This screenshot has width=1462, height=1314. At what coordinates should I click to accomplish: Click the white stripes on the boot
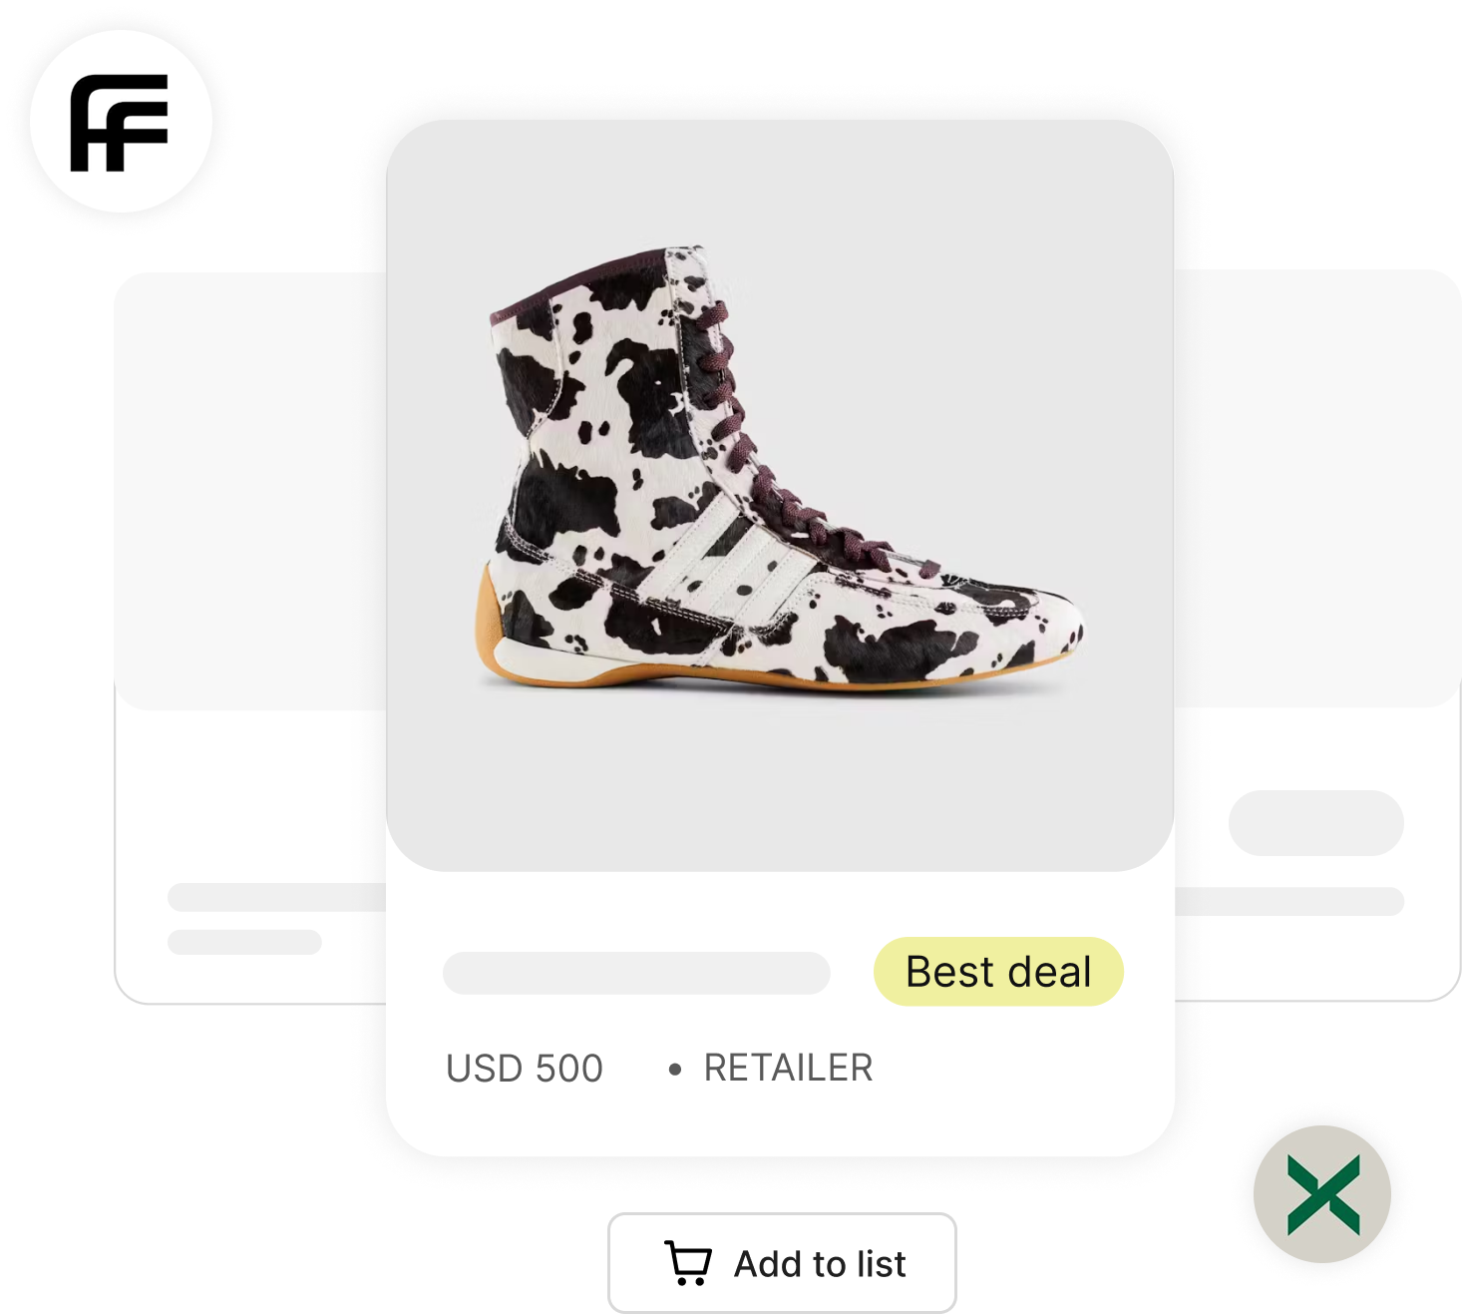(x=726, y=559)
